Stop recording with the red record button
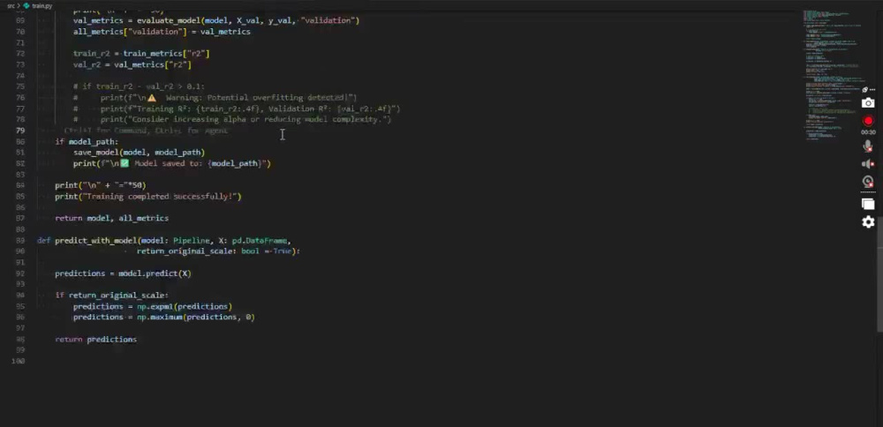 point(868,121)
